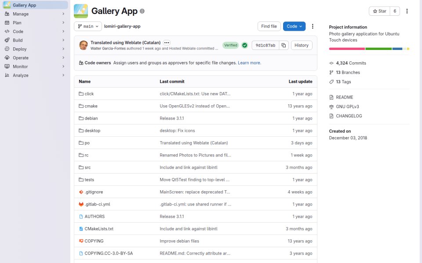
Task: Open the Code download dropdown
Action: point(294,26)
